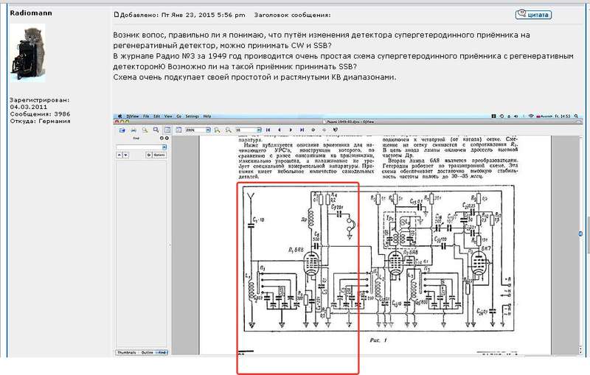Go to the first page using toolbar arrow

(268, 130)
